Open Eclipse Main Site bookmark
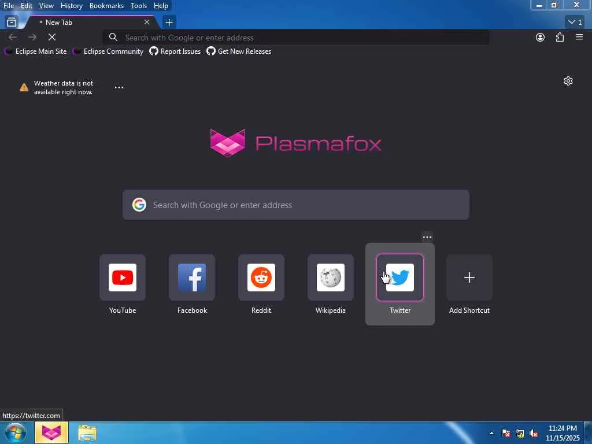592x444 pixels. pyautogui.click(x=36, y=51)
